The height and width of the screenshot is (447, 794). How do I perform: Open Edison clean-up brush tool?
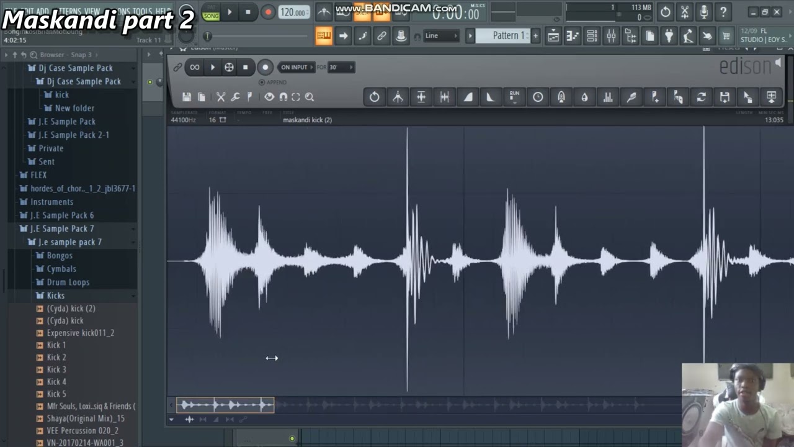click(x=631, y=97)
